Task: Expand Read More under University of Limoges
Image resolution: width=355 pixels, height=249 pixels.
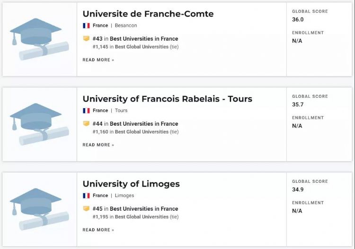Action: click(98, 230)
